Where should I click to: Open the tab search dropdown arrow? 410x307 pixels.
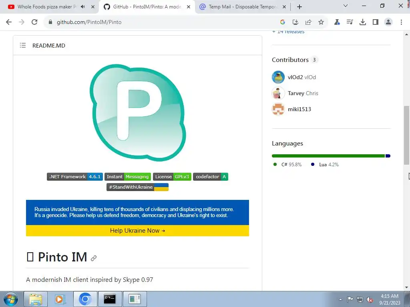coord(346,6)
